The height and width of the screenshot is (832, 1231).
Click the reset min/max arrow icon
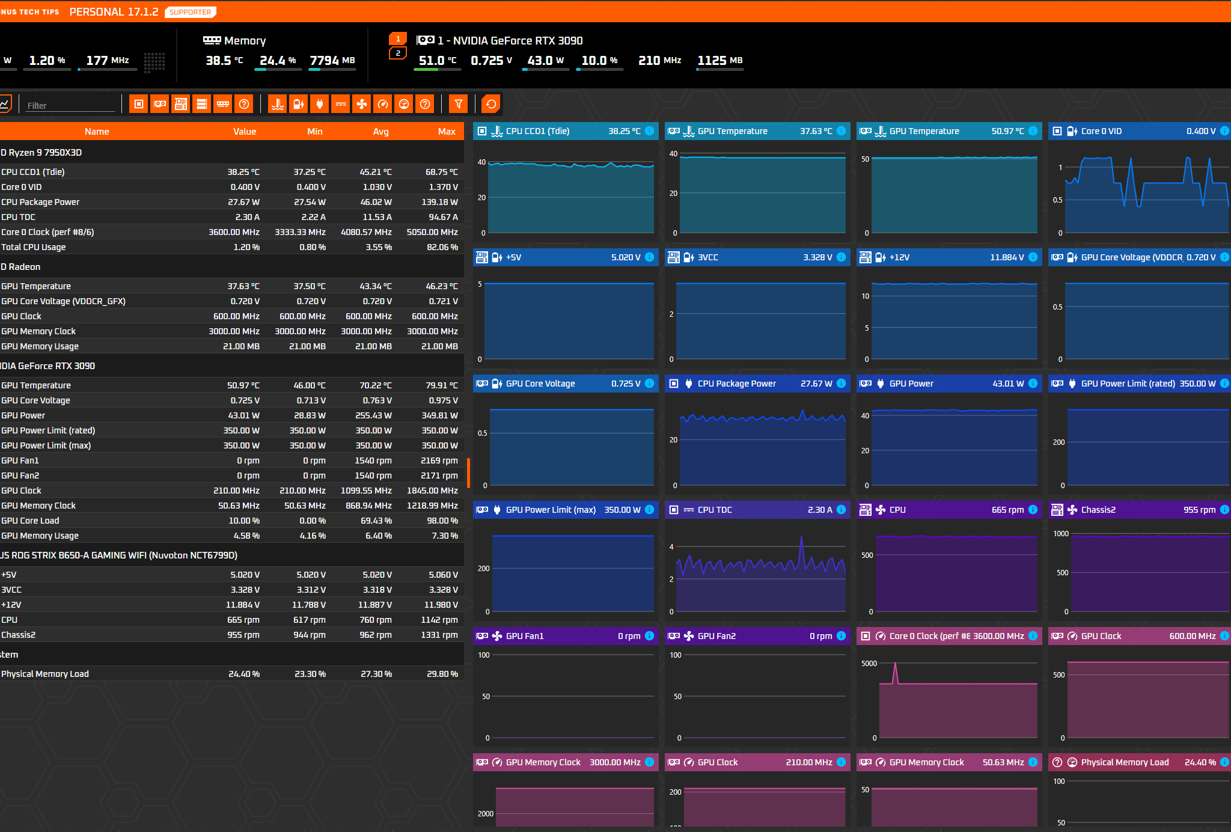tap(491, 104)
